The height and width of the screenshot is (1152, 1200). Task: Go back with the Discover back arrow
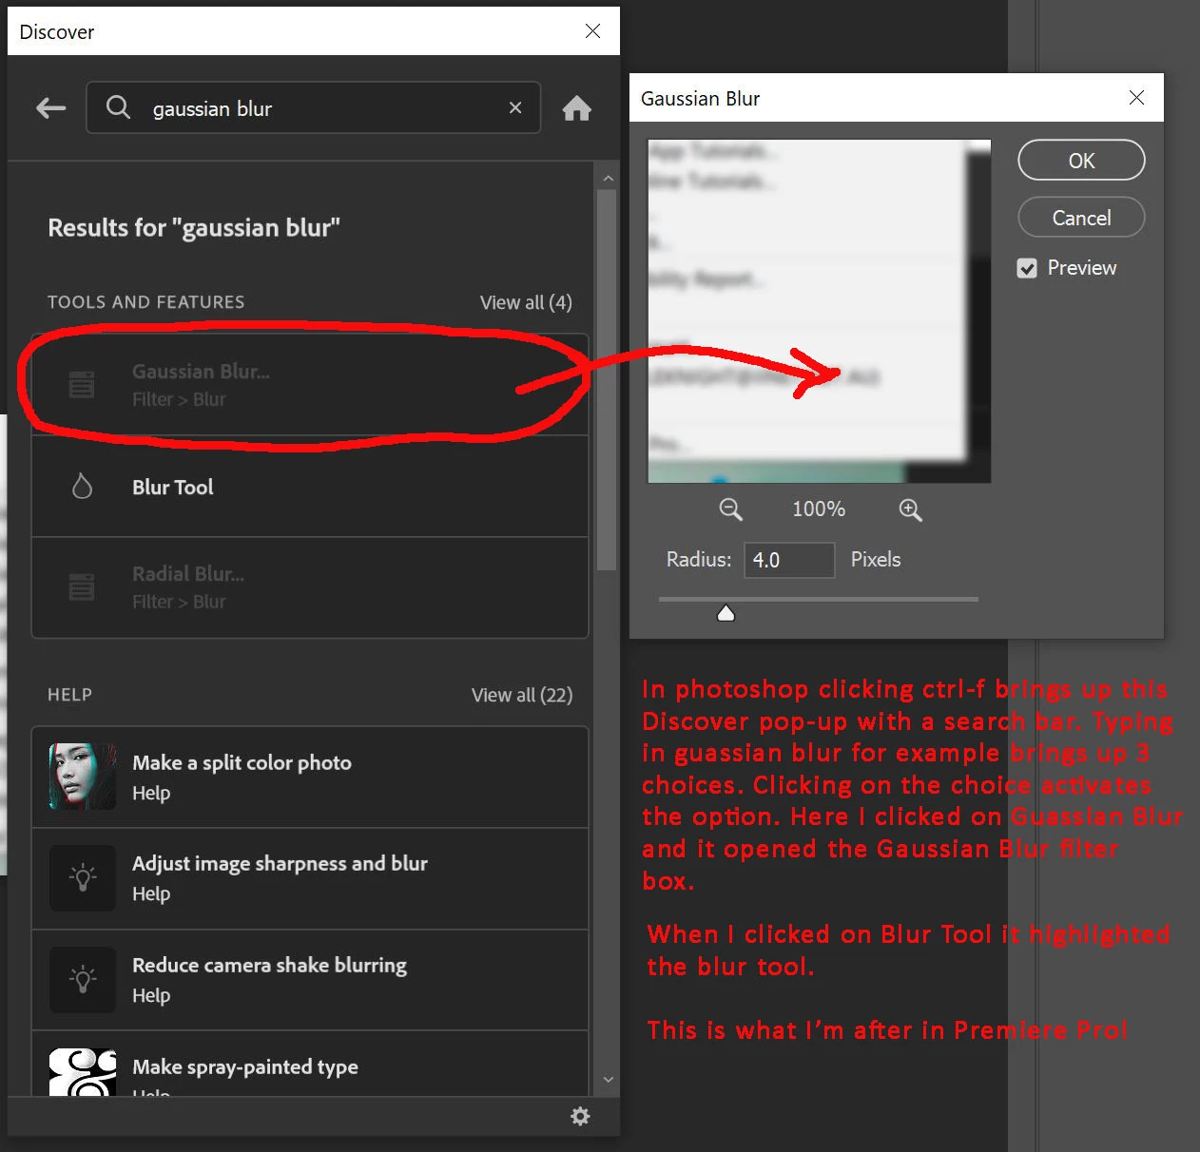(x=51, y=108)
